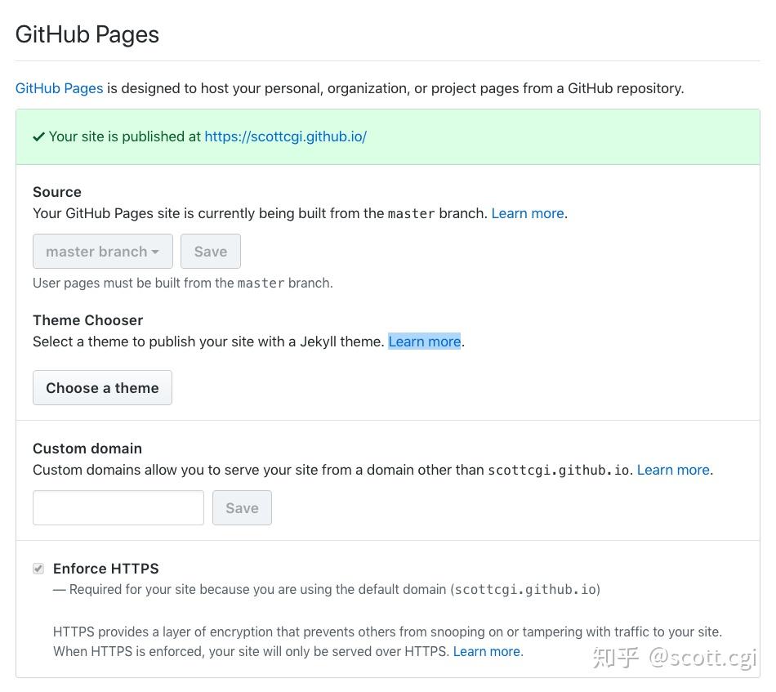The width and height of the screenshot is (776, 692).
Task: Open the published site link scottcgi.github.io
Action: pos(285,136)
